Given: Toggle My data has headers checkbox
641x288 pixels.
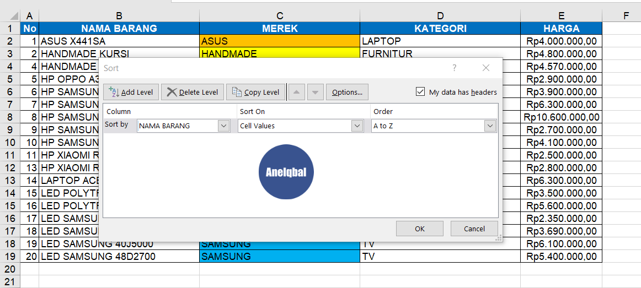Looking at the screenshot, I should click(420, 92).
